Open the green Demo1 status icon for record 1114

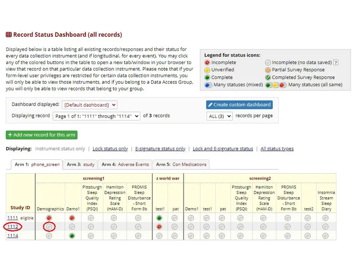[x=73, y=235]
